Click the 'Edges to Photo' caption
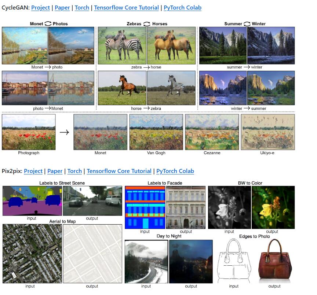Viewport: 317px width, 295px height. [255, 236]
